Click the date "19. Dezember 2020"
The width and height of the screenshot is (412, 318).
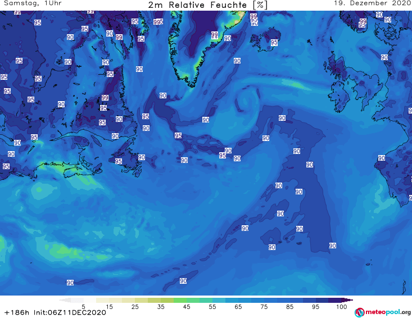click(x=372, y=3)
